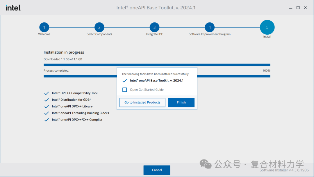Maximize the installer window
Viewport: 314px width, 177px height.
tap(298, 8)
